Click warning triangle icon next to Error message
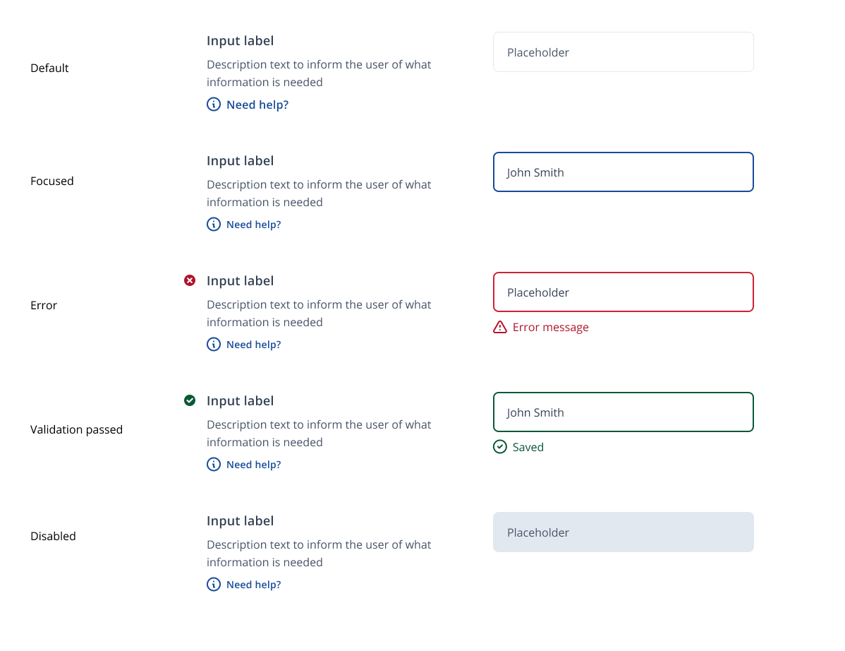Screen dimensions: 845x651 (500, 327)
